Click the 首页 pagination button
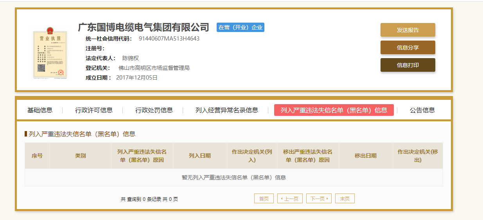 point(264,199)
